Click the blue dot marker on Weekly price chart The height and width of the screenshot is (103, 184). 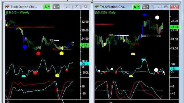[x=25, y=47]
